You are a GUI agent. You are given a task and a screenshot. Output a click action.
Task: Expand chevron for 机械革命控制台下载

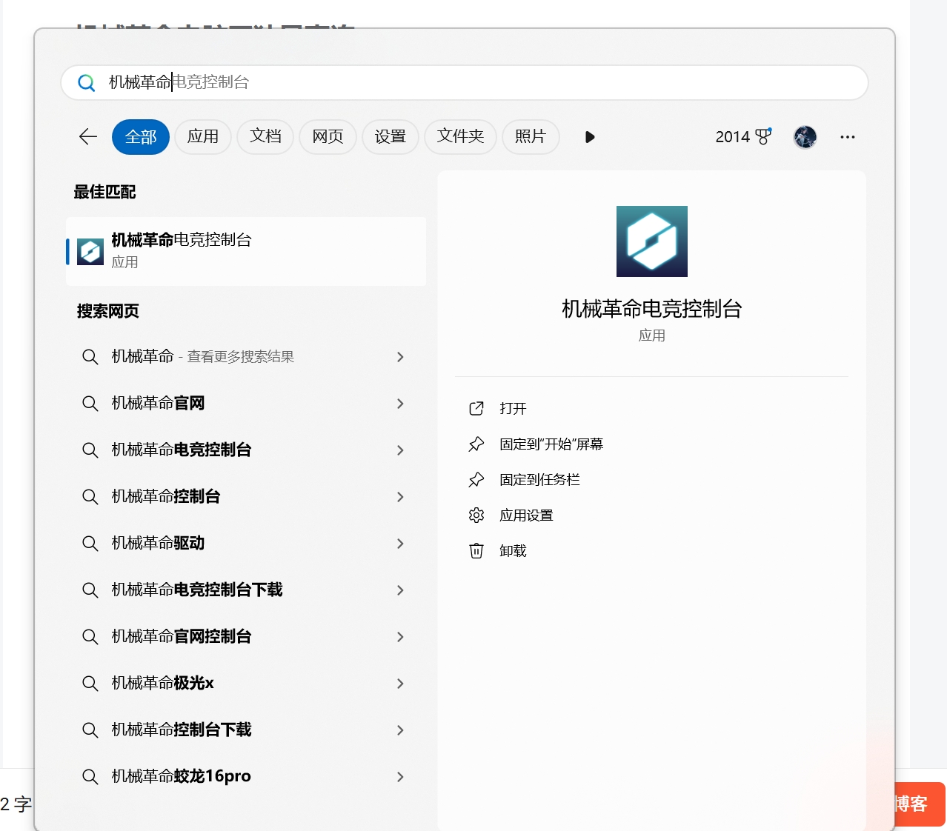tap(400, 730)
